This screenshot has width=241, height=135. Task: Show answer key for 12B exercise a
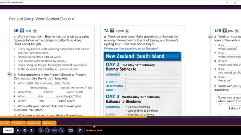210,37
